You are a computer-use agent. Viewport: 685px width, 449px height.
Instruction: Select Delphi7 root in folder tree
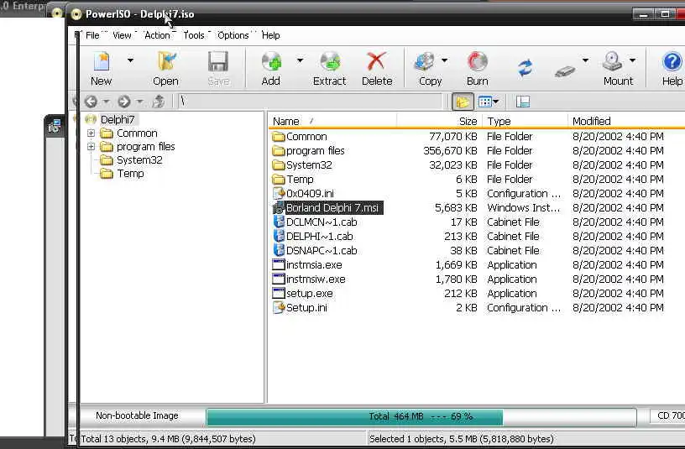tap(118, 120)
